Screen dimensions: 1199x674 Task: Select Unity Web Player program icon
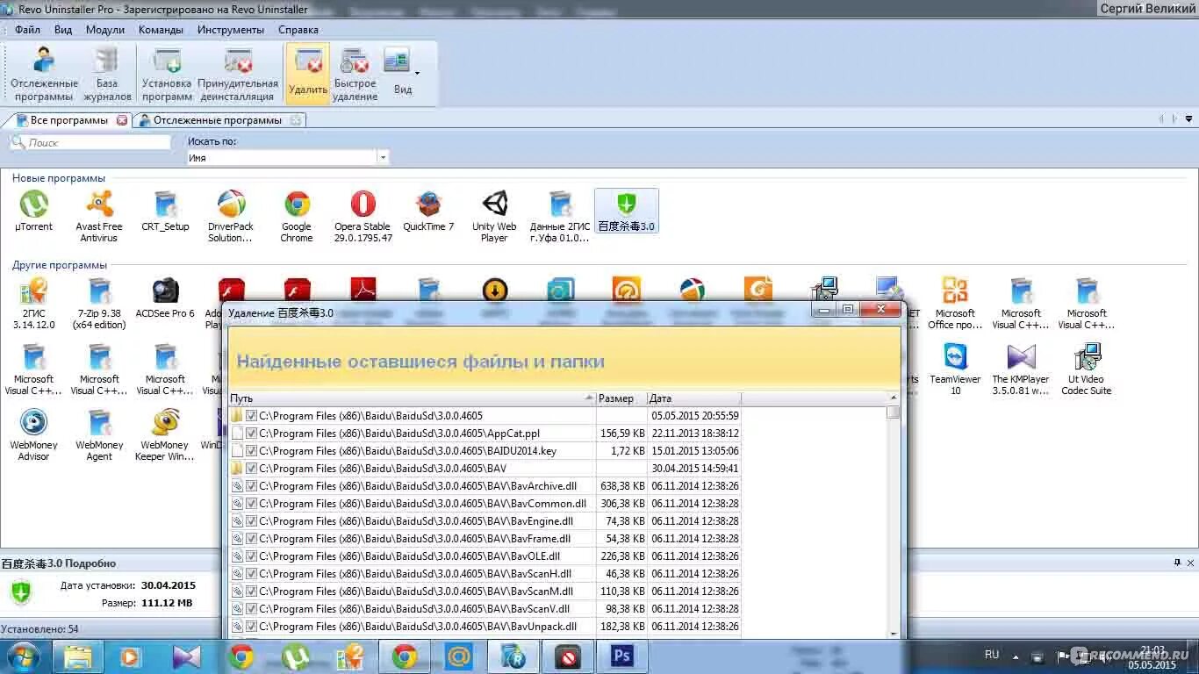click(x=494, y=217)
